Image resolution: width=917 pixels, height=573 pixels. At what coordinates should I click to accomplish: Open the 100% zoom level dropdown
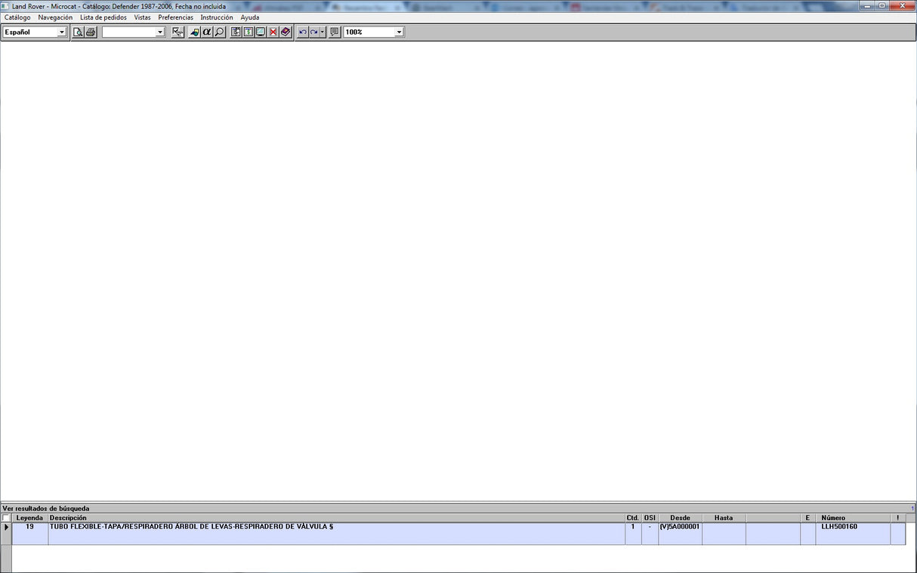click(x=399, y=32)
